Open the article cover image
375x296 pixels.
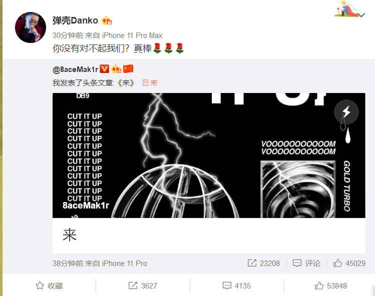click(209, 155)
